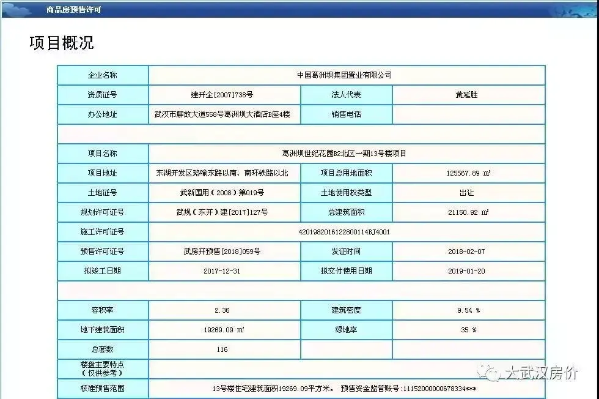
Task: Select land area value 125567.89 ㎡
Action: click(468, 173)
